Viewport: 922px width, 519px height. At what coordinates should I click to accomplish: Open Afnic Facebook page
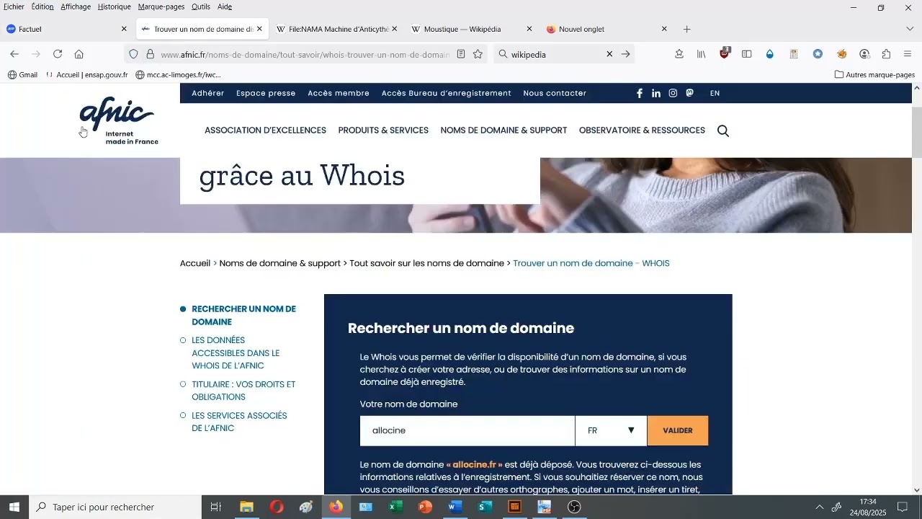[x=639, y=93]
